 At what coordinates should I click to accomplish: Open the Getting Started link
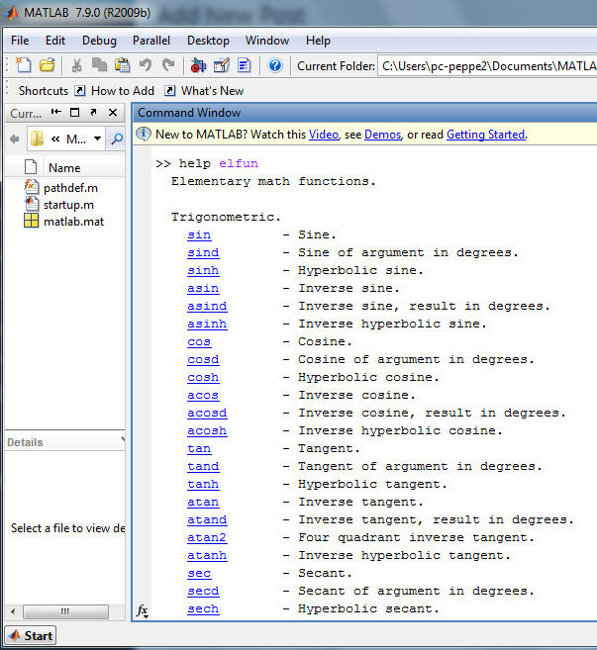[486, 135]
